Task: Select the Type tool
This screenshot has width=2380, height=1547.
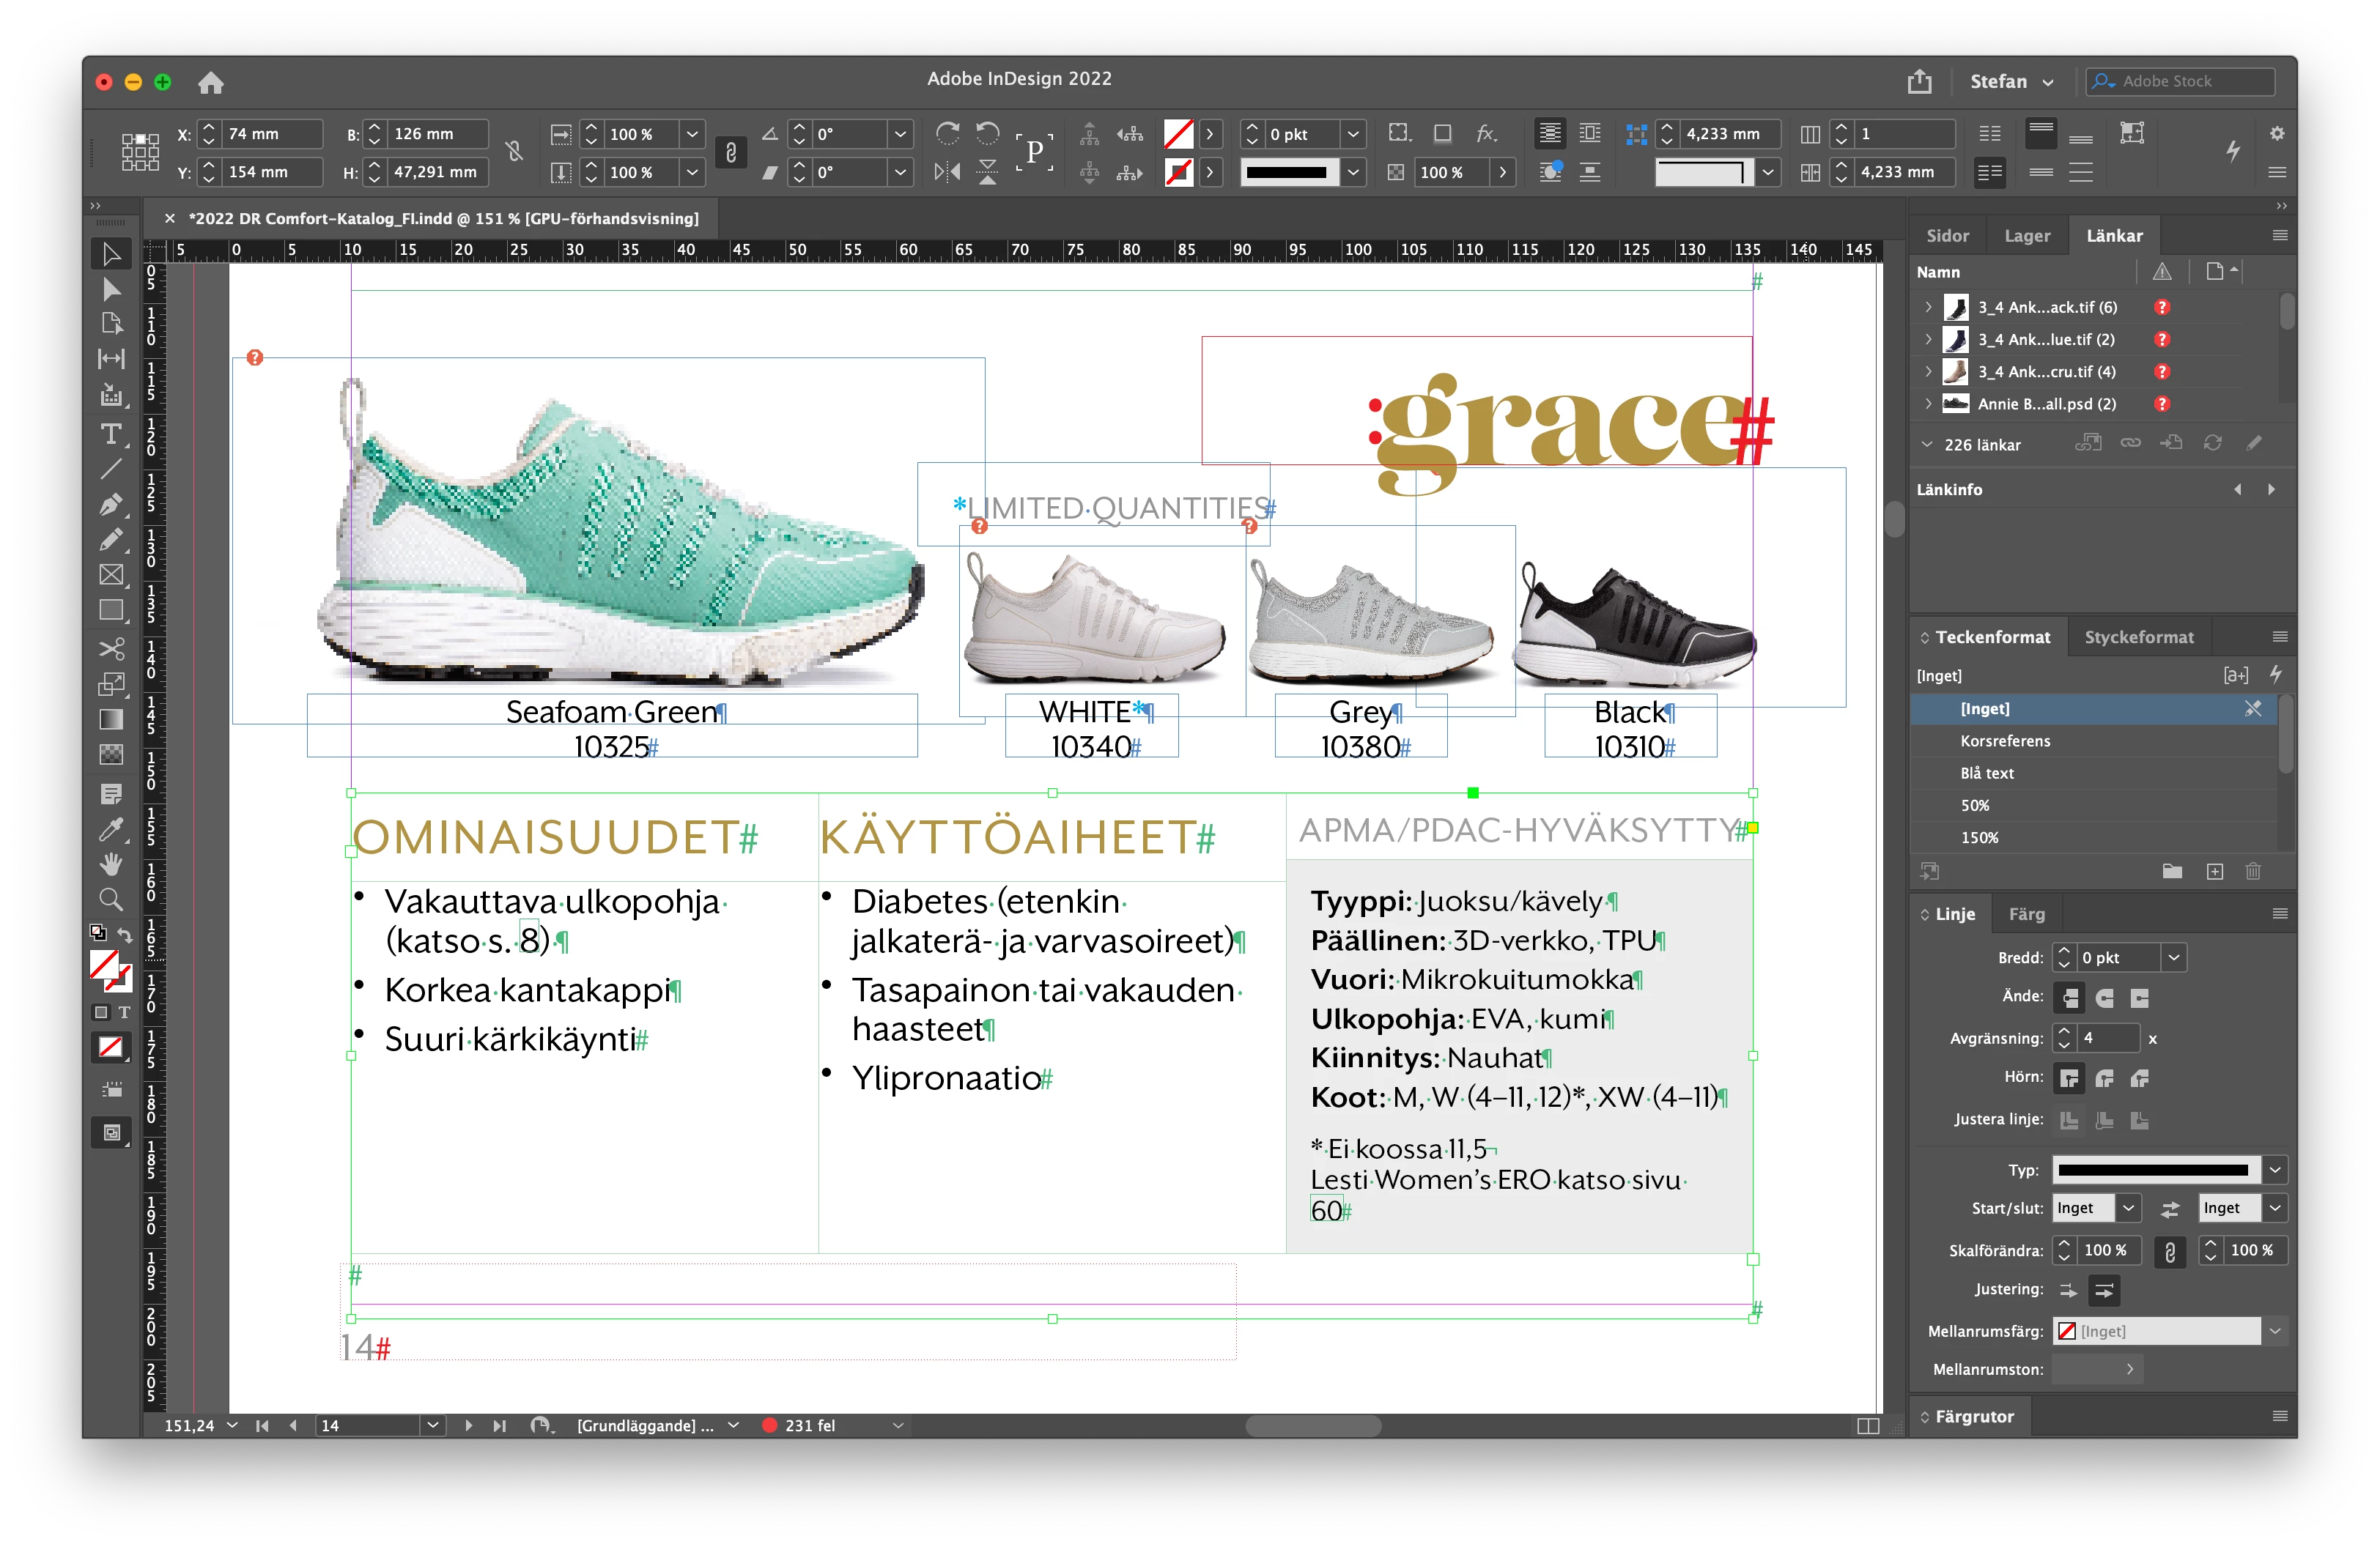Action: tap(111, 434)
